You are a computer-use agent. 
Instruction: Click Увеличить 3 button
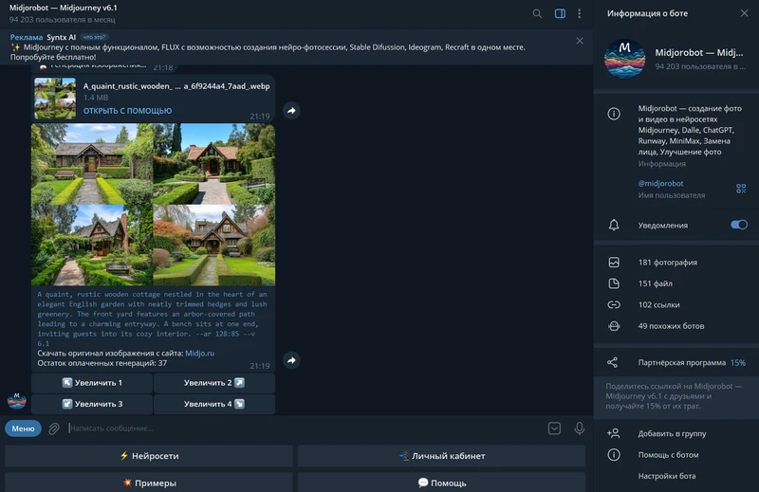(92, 404)
